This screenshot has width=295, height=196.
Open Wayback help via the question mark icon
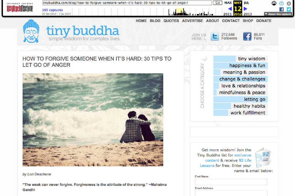tap(281, 3)
